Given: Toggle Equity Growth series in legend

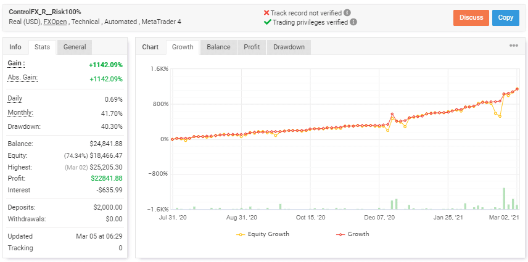Looking at the screenshot, I should coord(263,234).
